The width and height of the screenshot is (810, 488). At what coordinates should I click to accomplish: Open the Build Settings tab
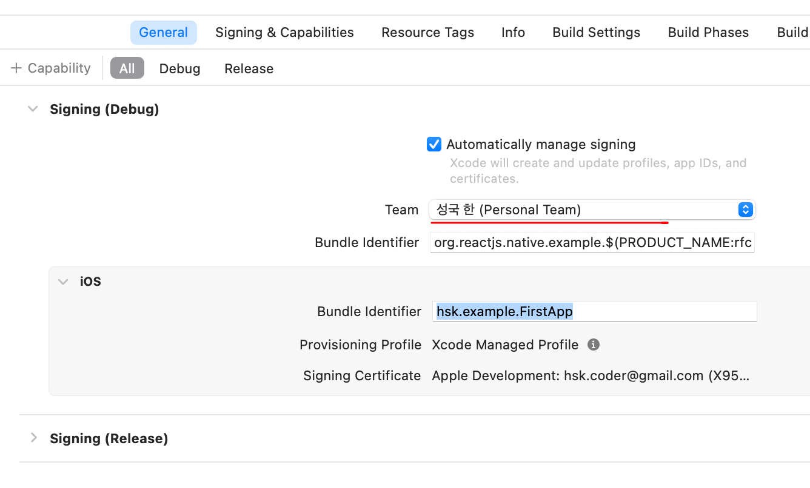point(596,33)
